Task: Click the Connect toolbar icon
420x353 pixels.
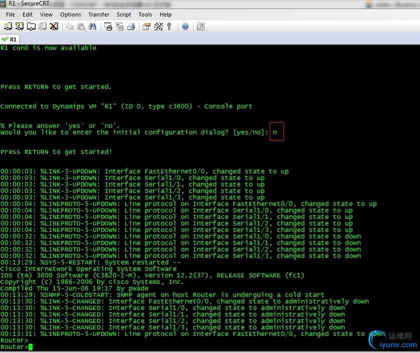Action: (8, 26)
